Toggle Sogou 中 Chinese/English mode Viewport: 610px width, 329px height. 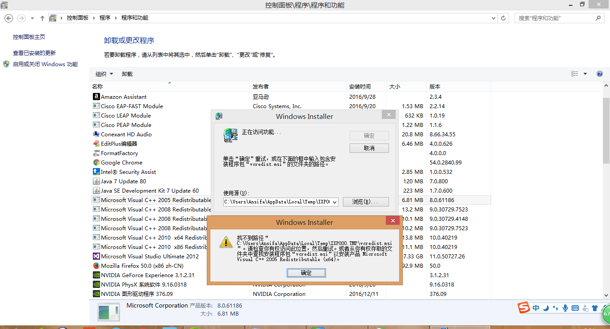pos(536,308)
